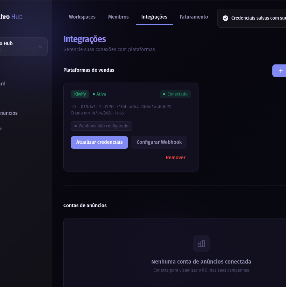Click the Plataformas de vendas heading
This screenshot has height=287, width=286.
(x=89, y=70)
